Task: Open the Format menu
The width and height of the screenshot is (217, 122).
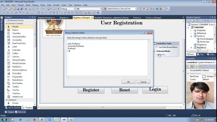Action: [x=56, y=5]
